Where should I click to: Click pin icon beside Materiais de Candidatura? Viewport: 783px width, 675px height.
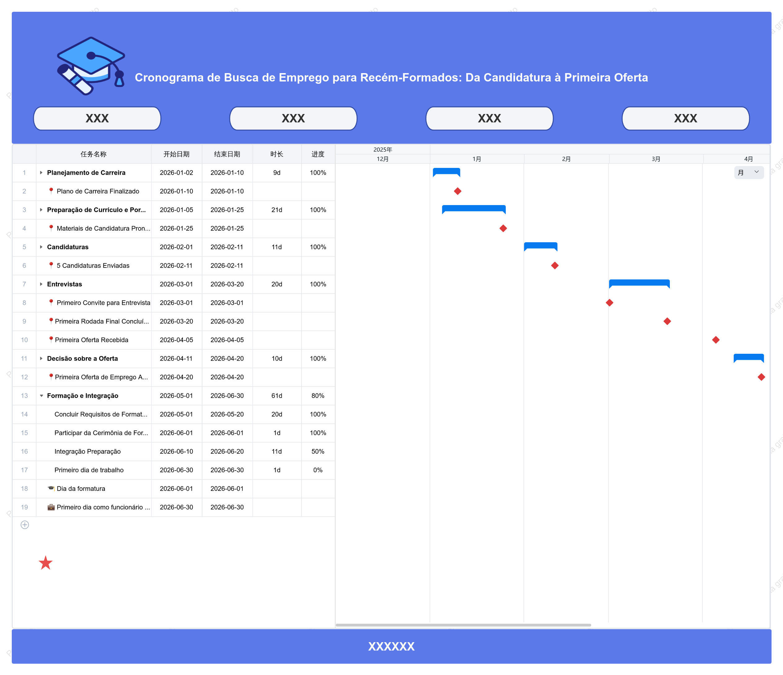(x=51, y=228)
